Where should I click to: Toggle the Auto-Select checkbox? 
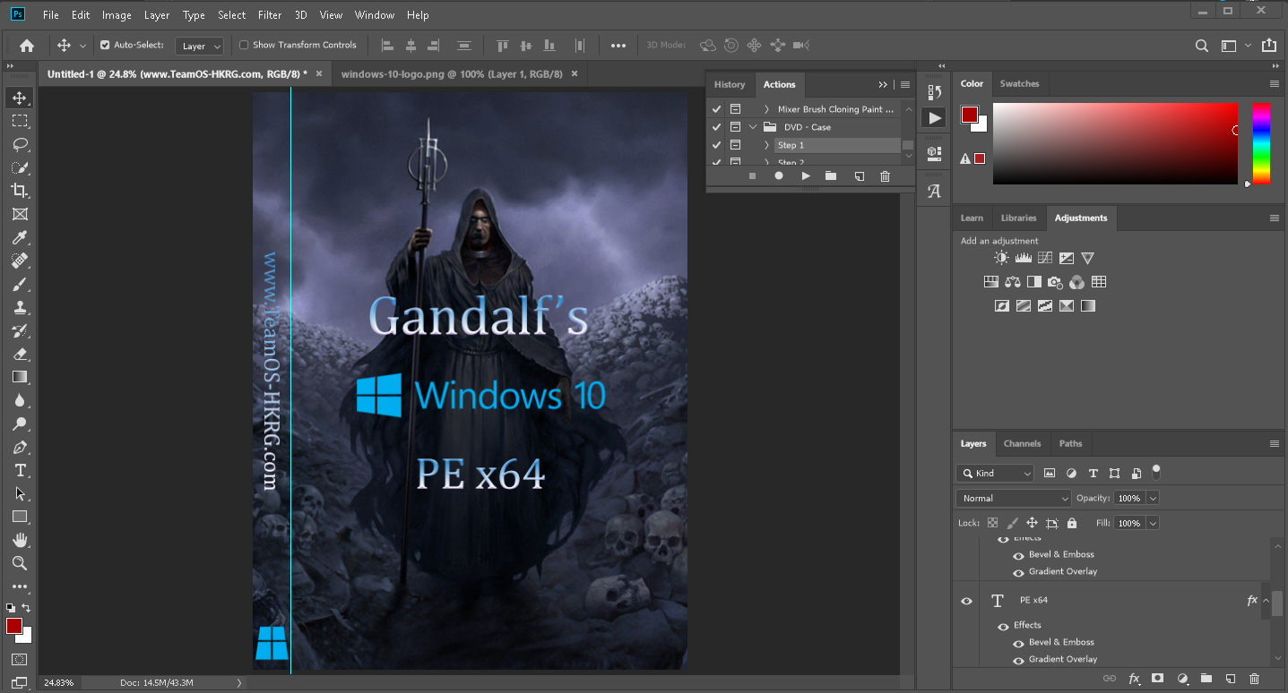[x=105, y=45]
